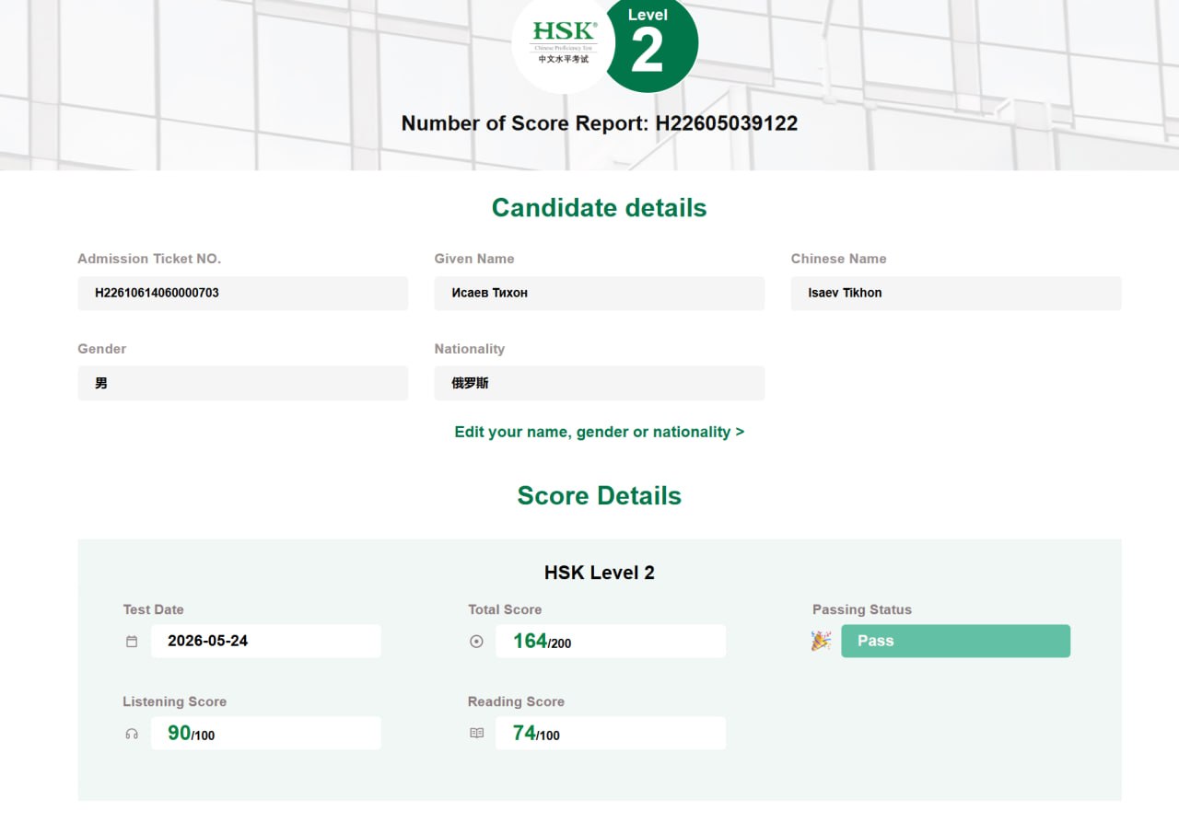Click the HSK logo circle

[x=563, y=43]
